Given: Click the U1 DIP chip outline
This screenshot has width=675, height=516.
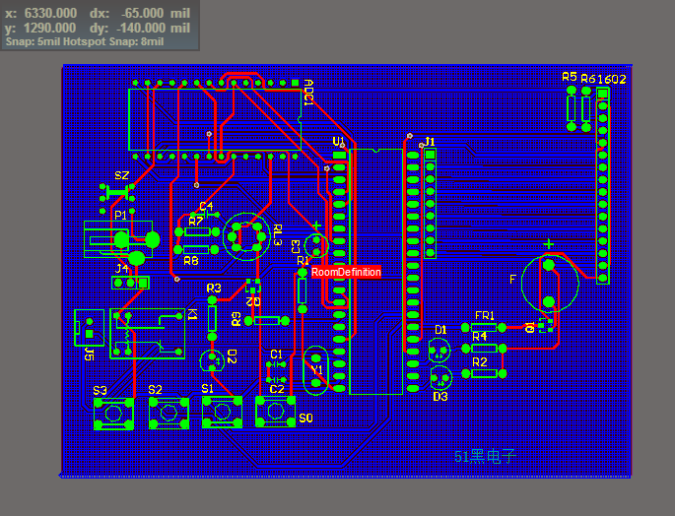Looking at the screenshot, I should [x=375, y=272].
